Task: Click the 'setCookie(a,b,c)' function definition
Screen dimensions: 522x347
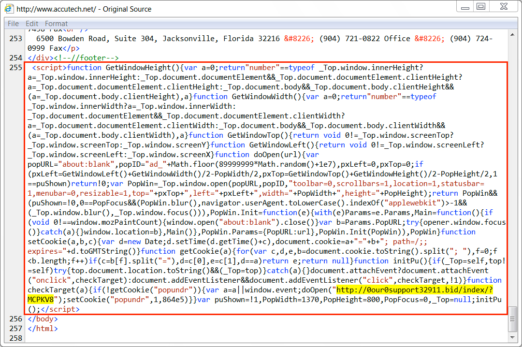Action: coord(62,242)
